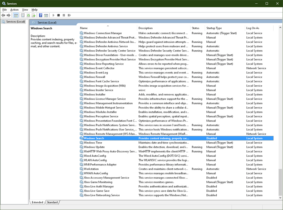Viewport: 283px width, 210px height.
Task: Open the blue Help icon
Action: pos(41,15)
